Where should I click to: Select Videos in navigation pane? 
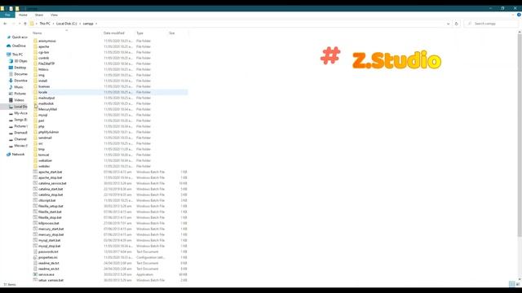(16, 100)
